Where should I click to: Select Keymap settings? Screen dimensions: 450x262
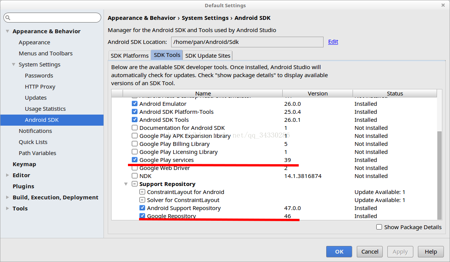coord(24,164)
